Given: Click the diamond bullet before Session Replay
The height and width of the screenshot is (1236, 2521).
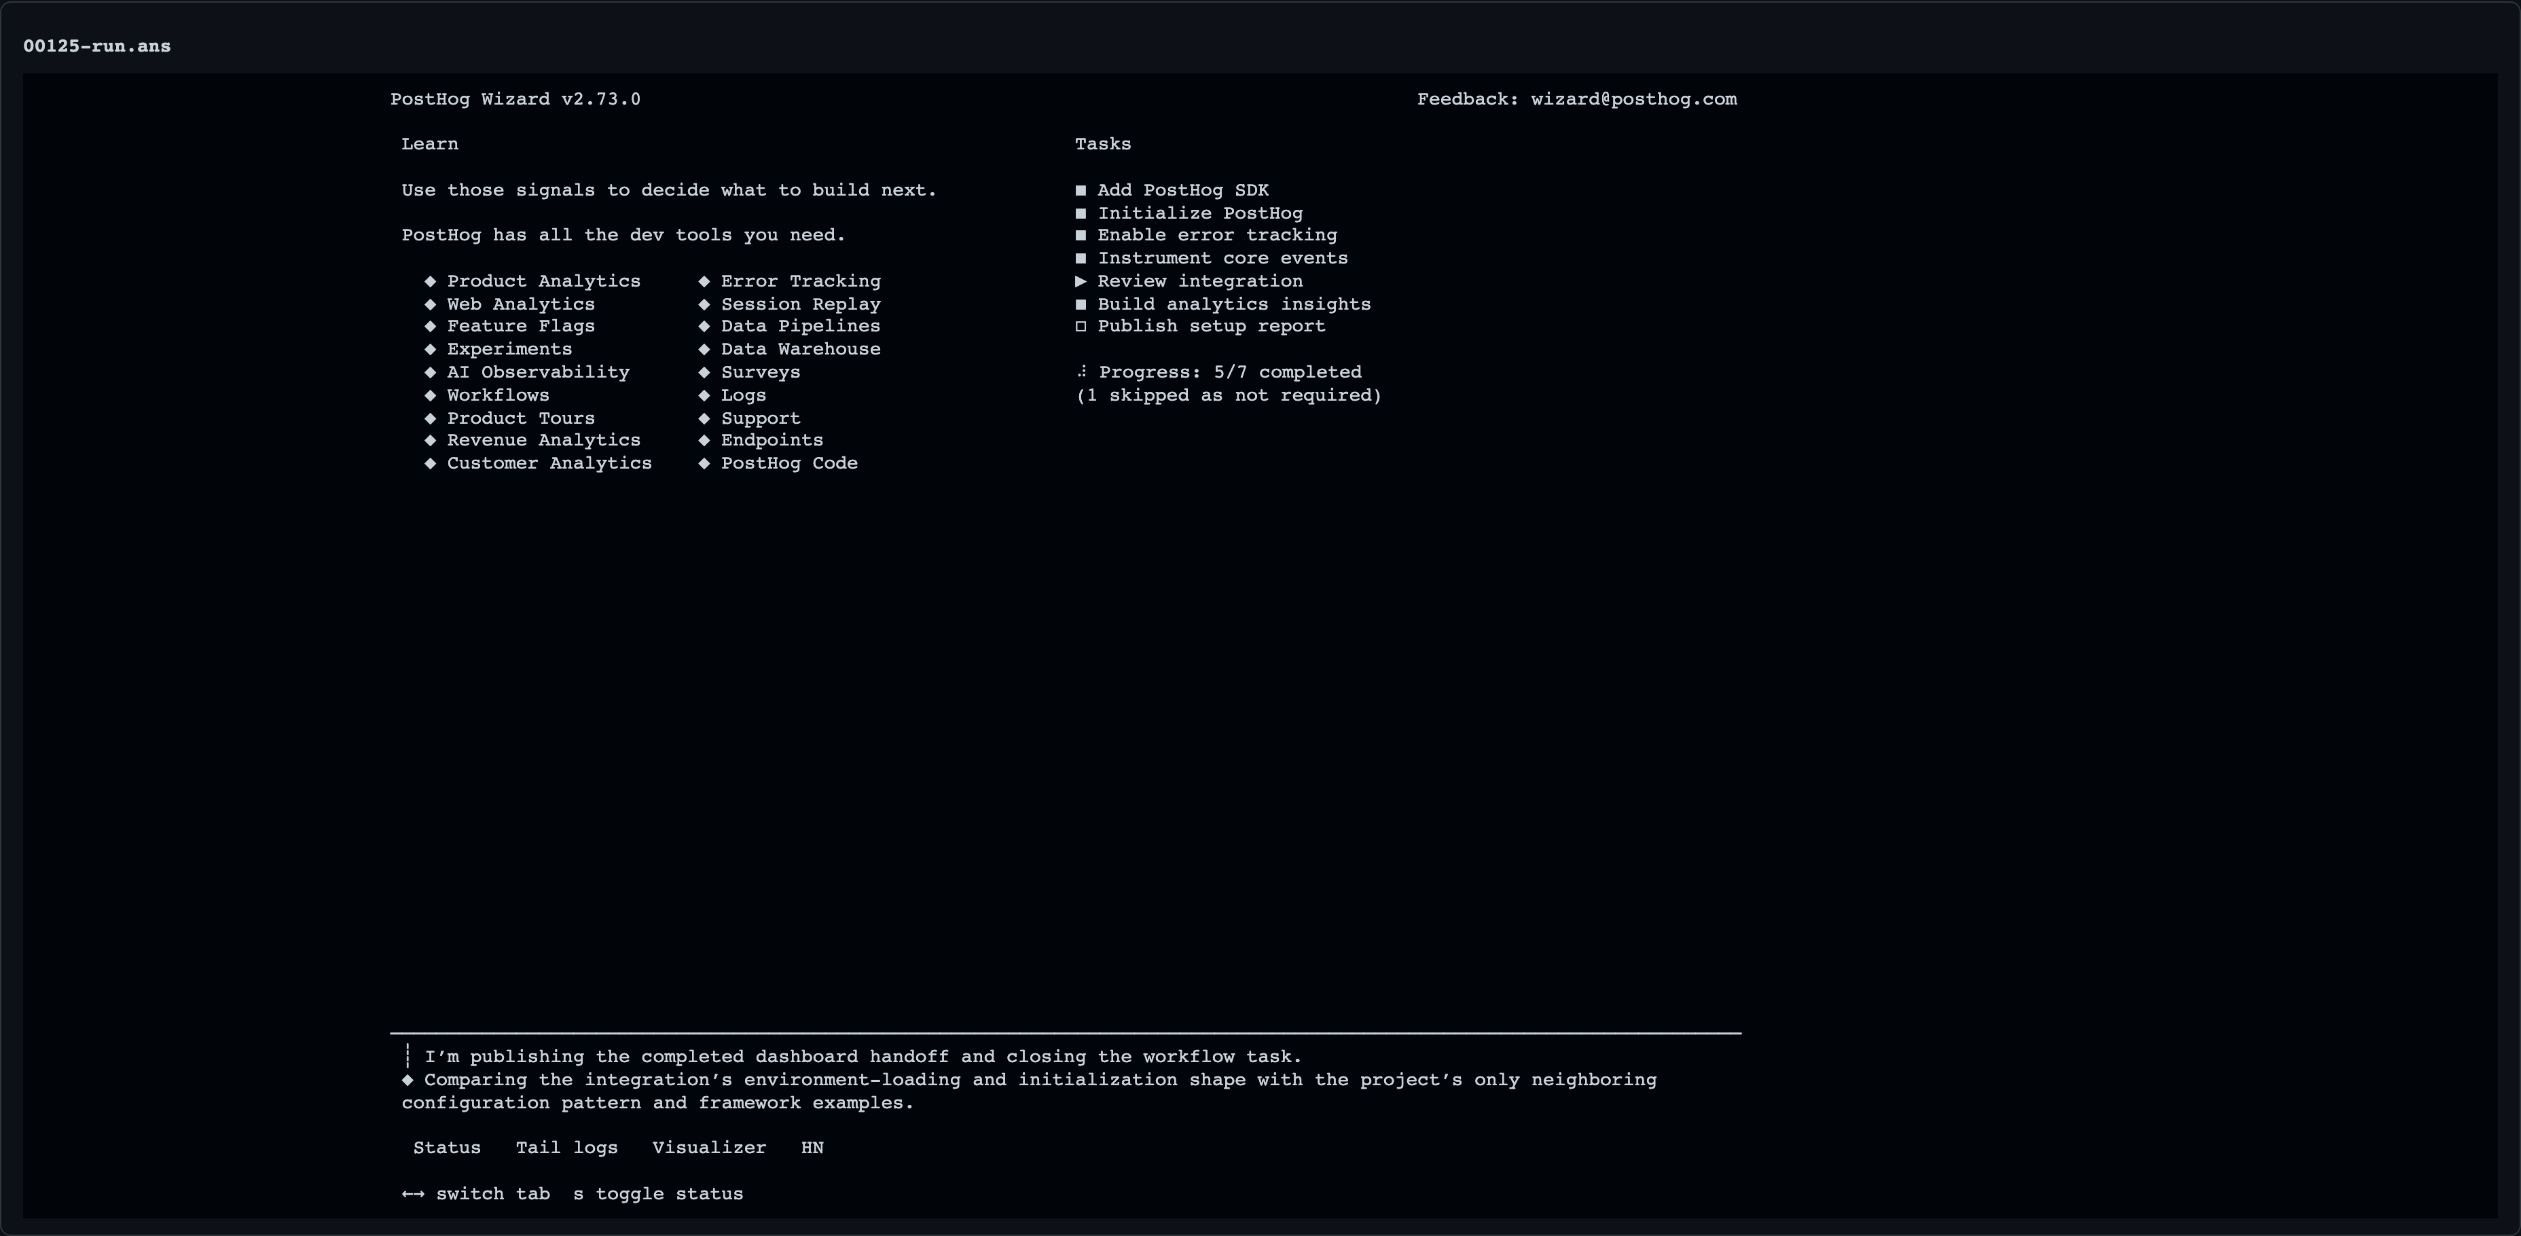Looking at the screenshot, I should tap(704, 304).
